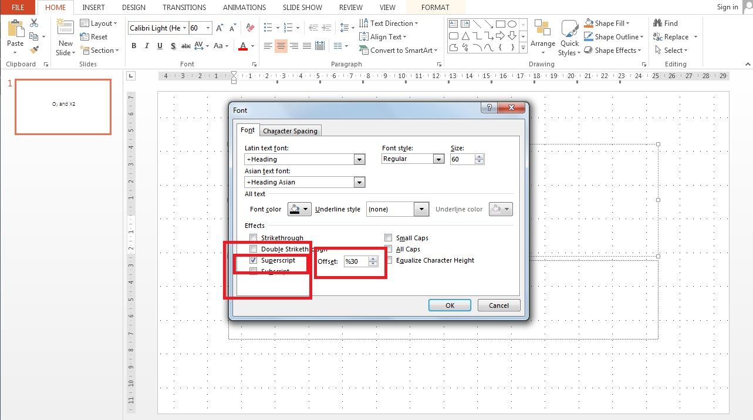
Task: Click OK to confirm font settings
Action: click(x=450, y=305)
